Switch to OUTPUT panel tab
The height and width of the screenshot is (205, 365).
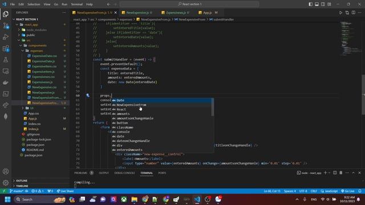104,173
